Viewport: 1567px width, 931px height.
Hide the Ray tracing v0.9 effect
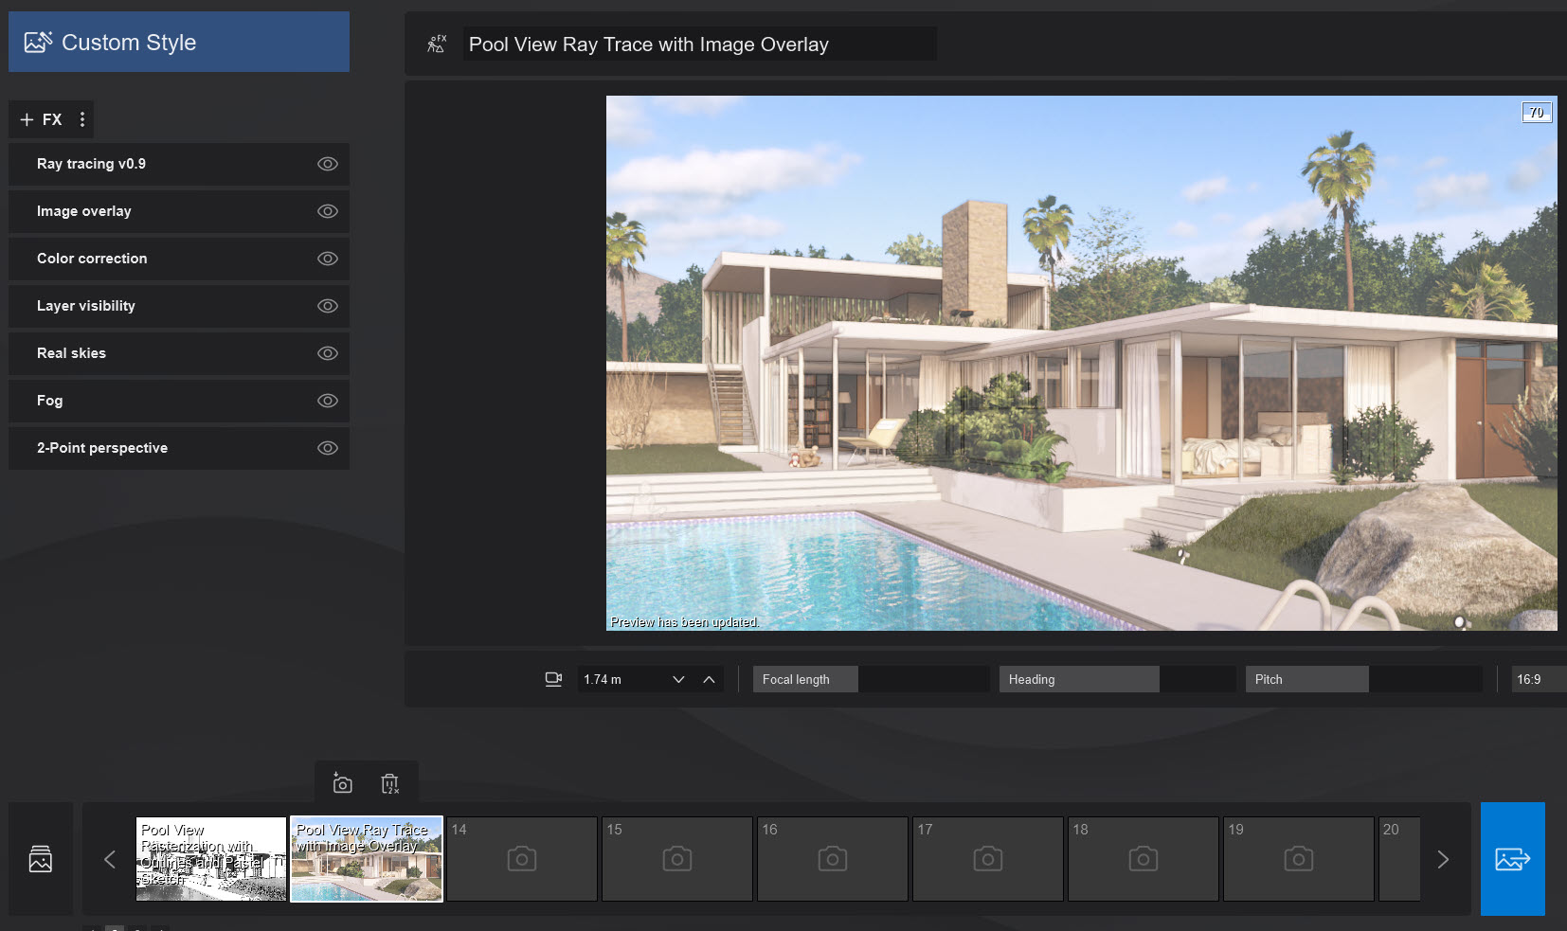[327, 164]
